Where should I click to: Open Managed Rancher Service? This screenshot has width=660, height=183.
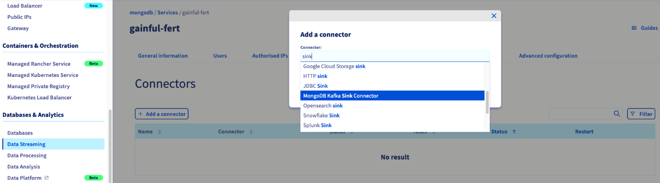click(39, 64)
